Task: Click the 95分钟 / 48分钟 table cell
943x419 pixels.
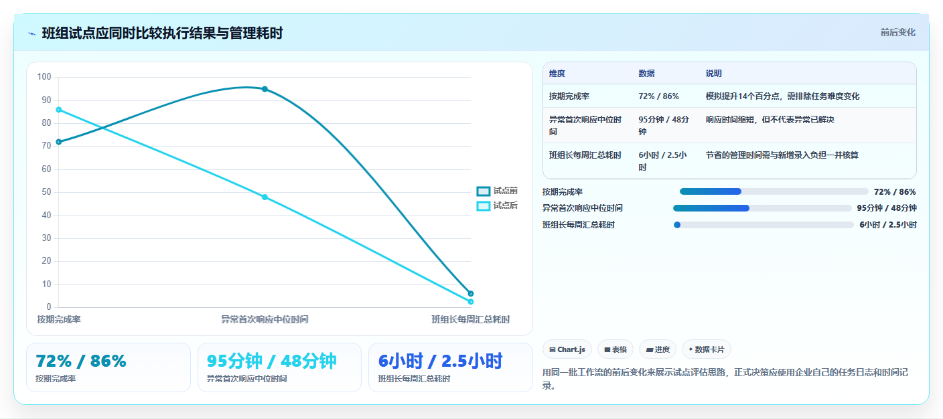Action: tap(664, 125)
